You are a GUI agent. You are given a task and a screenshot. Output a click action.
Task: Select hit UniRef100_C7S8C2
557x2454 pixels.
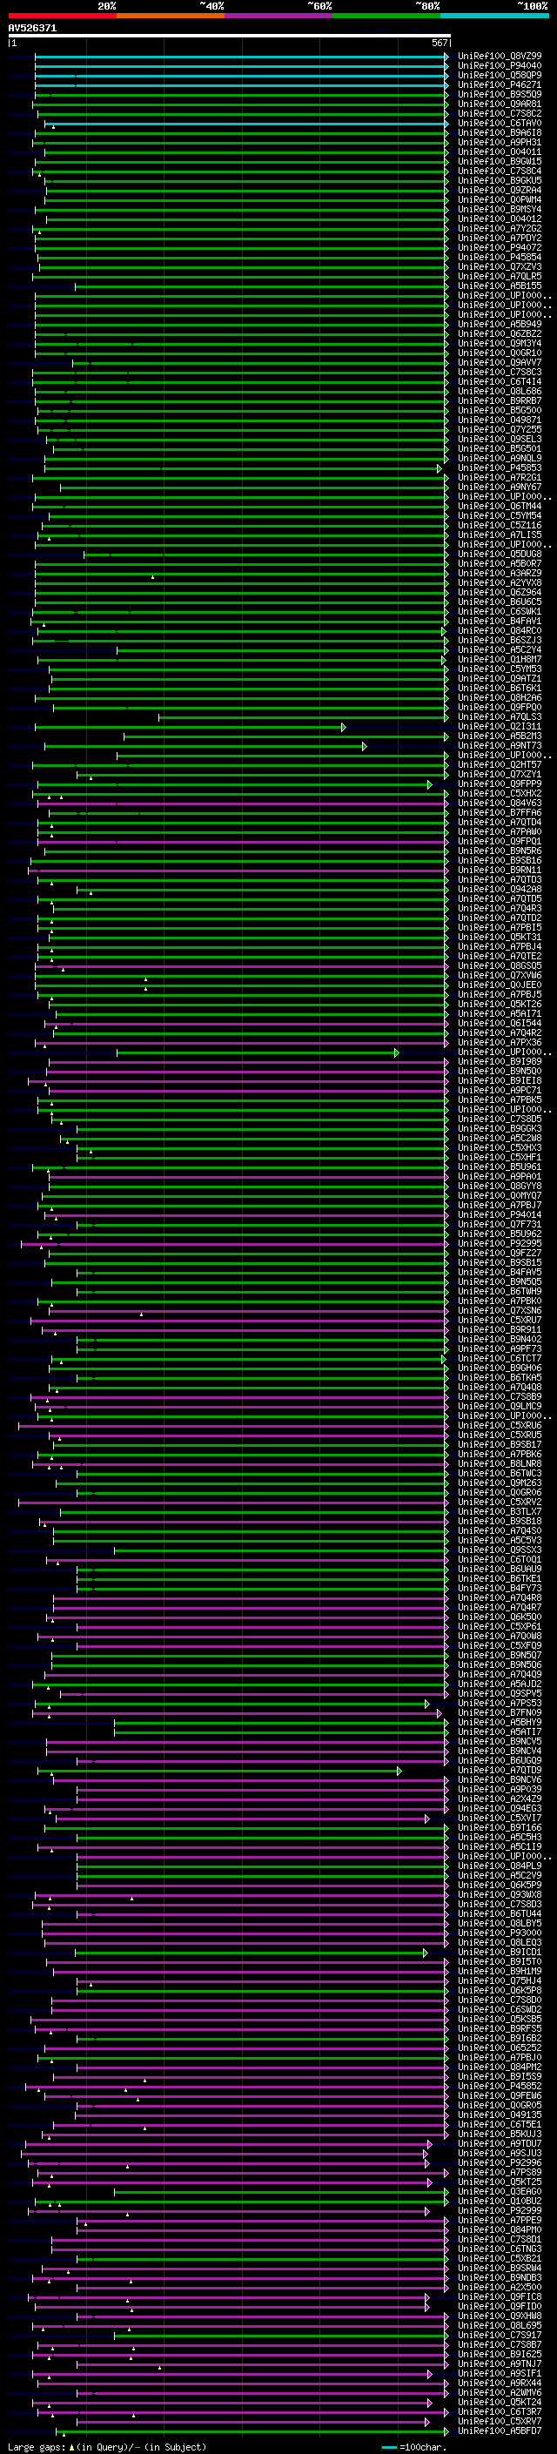tap(500, 113)
